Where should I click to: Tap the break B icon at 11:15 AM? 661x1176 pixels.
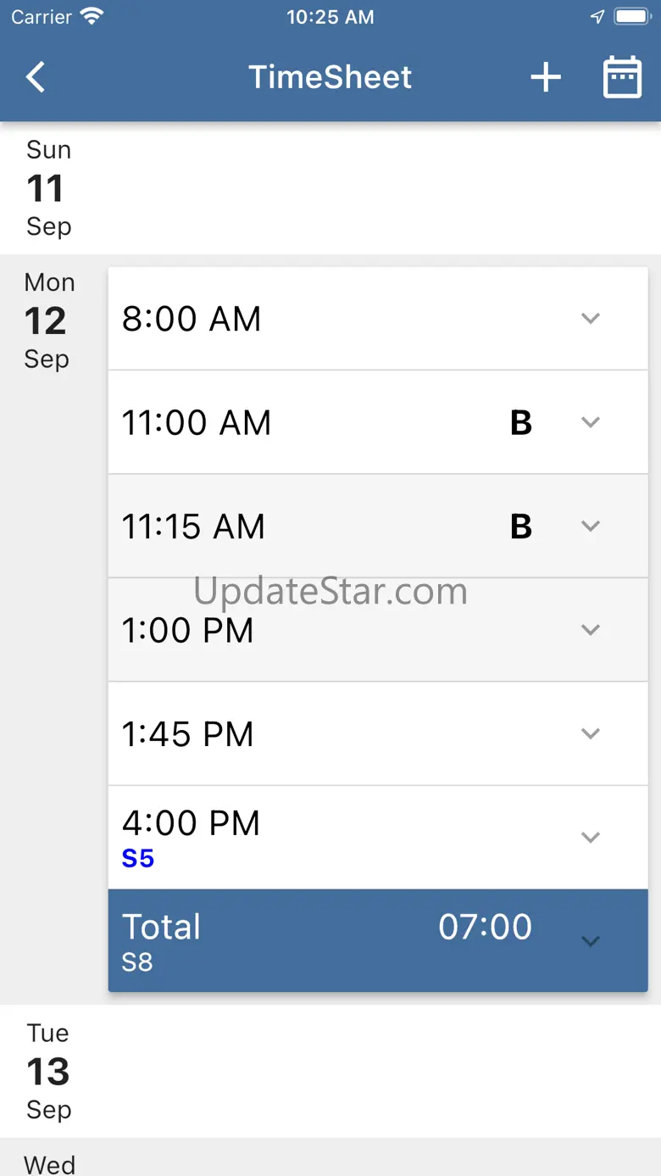(x=521, y=527)
